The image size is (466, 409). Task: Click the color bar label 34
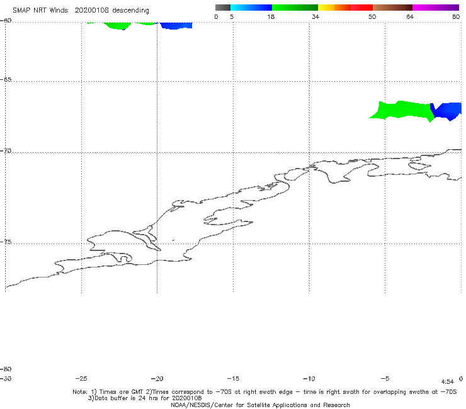tap(315, 16)
